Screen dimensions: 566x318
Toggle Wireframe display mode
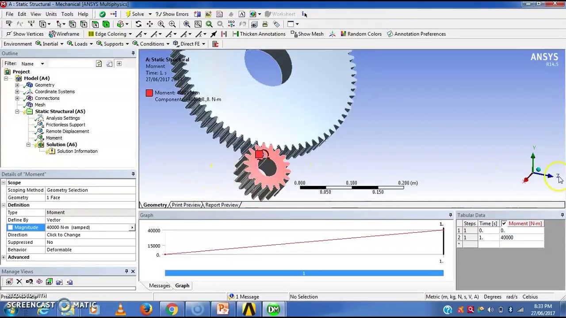(64, 34)
